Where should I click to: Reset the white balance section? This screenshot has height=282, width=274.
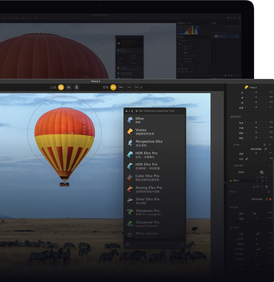click(265, 145)
